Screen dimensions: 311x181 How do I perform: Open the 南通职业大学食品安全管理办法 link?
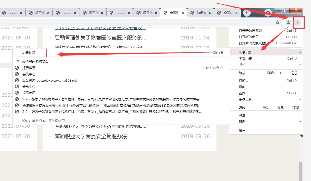(92, 136)
